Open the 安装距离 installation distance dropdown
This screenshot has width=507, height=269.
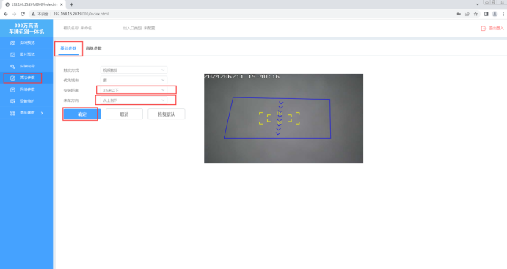point(134,90)
